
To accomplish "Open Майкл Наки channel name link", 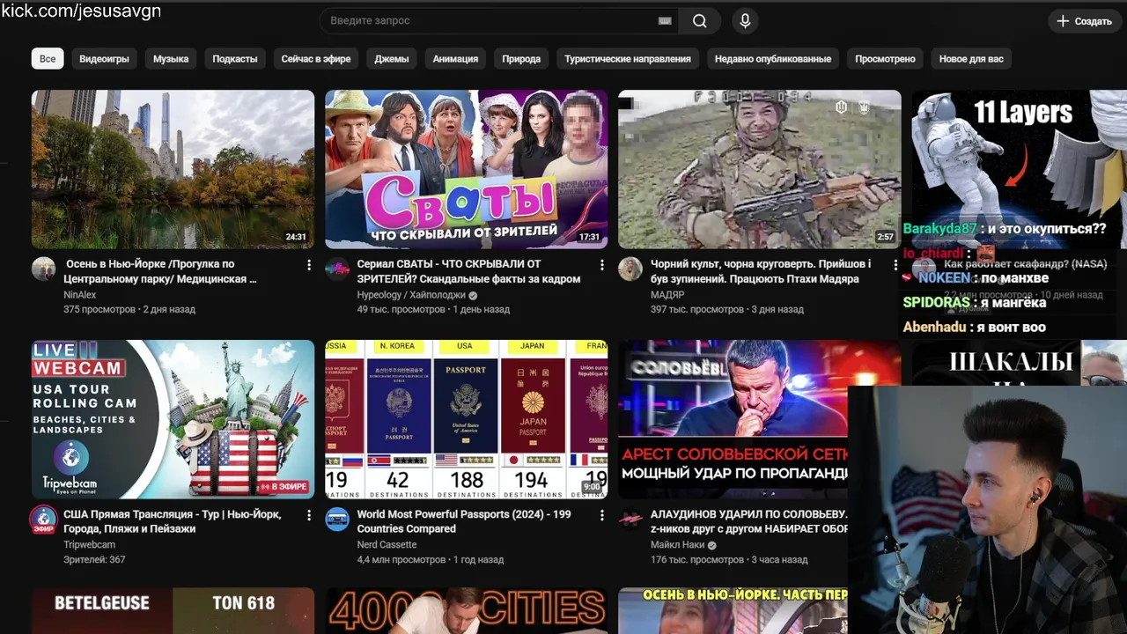I will (677, 545).
